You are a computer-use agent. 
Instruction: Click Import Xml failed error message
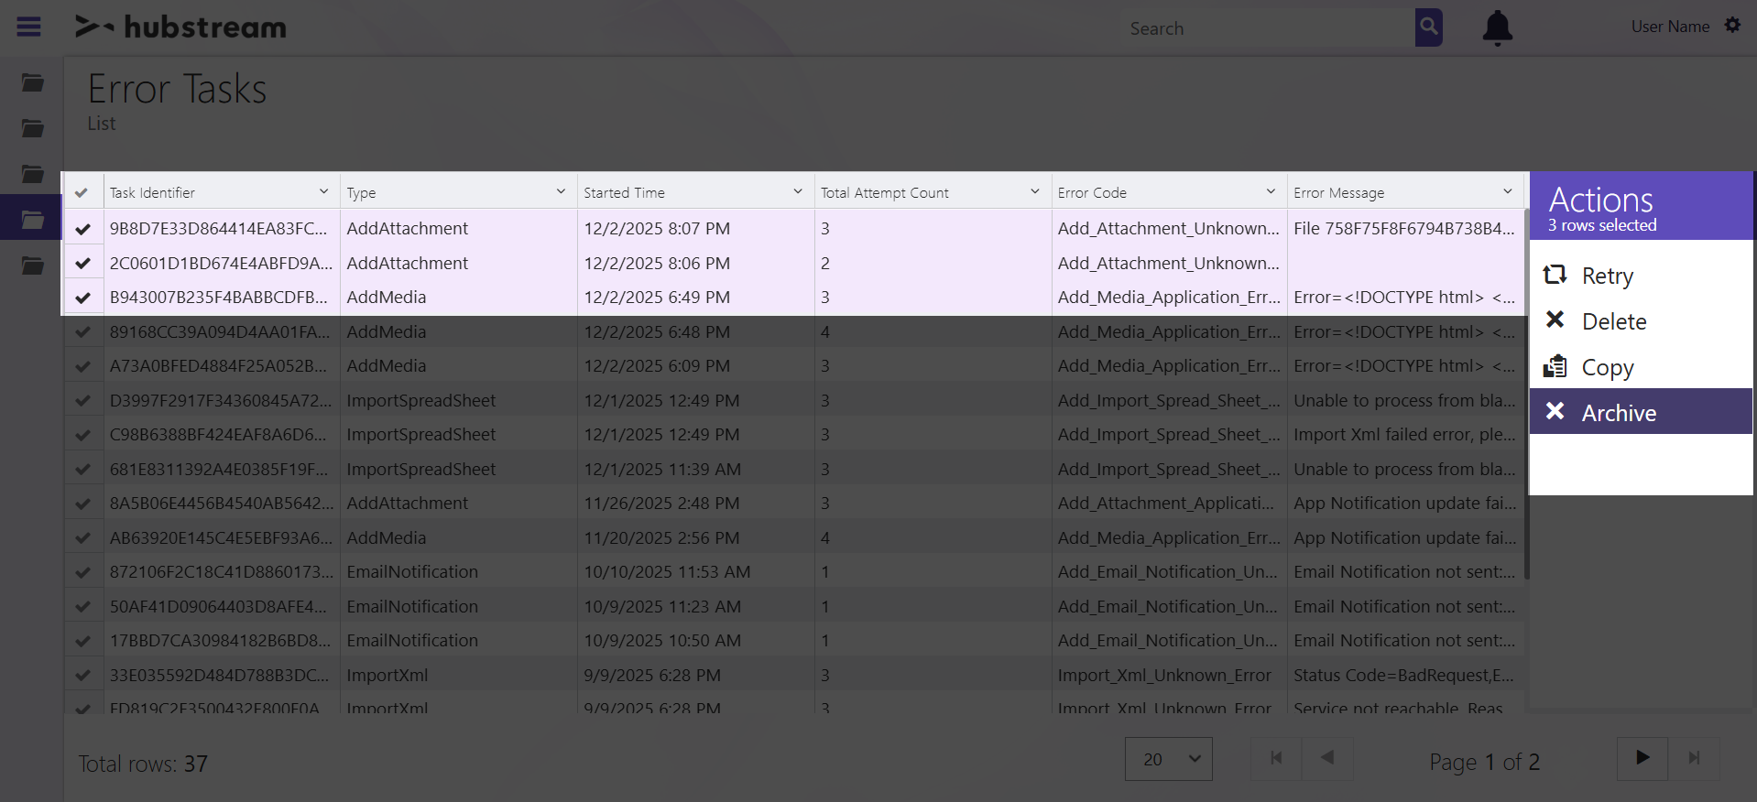(x=1404, y=435)
